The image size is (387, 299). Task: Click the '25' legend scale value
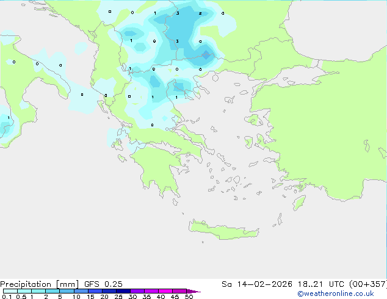coord(118,297)
